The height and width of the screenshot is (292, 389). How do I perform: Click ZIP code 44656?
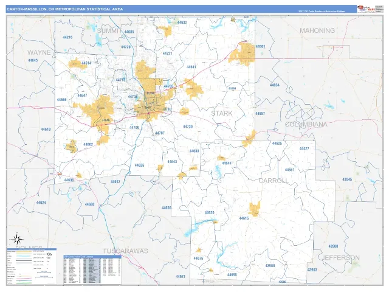(x=166, y=208)
